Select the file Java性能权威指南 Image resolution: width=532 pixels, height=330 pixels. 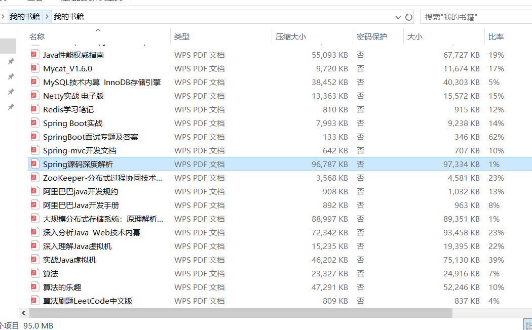(x=73, y=55)
